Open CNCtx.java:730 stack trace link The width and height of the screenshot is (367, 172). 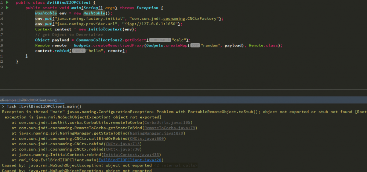tap(123, 149)
